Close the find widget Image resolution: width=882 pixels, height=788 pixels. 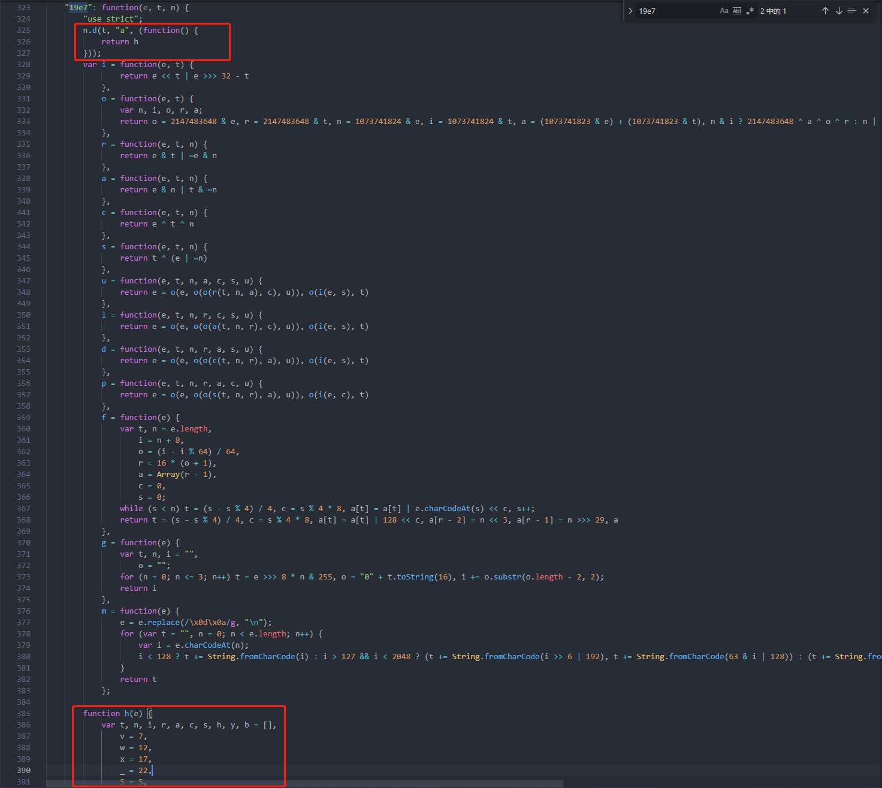(866, 11)
